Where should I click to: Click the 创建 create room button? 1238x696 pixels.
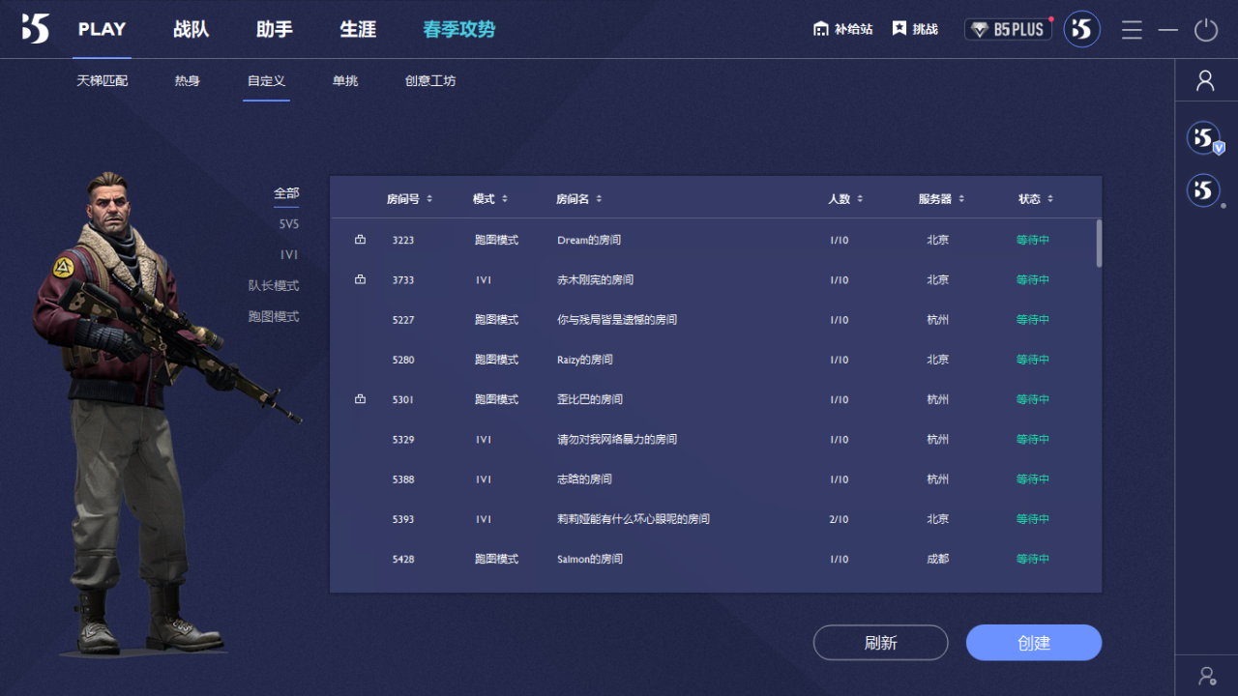coord(1033,643)
